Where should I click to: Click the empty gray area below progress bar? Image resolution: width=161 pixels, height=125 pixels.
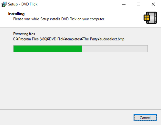80,81
